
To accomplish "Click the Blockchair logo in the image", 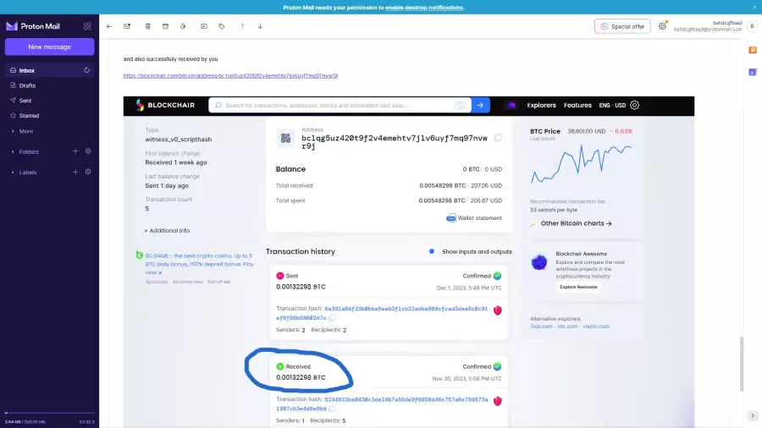I will click(165, 105).
